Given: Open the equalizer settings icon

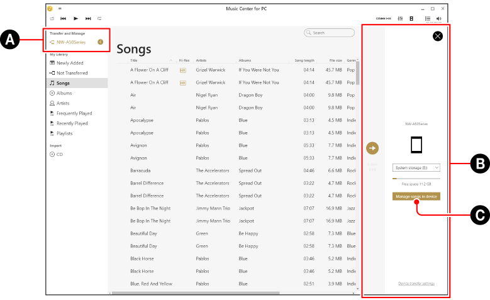Looking at the screenshot, I should (x=400, y=19).
